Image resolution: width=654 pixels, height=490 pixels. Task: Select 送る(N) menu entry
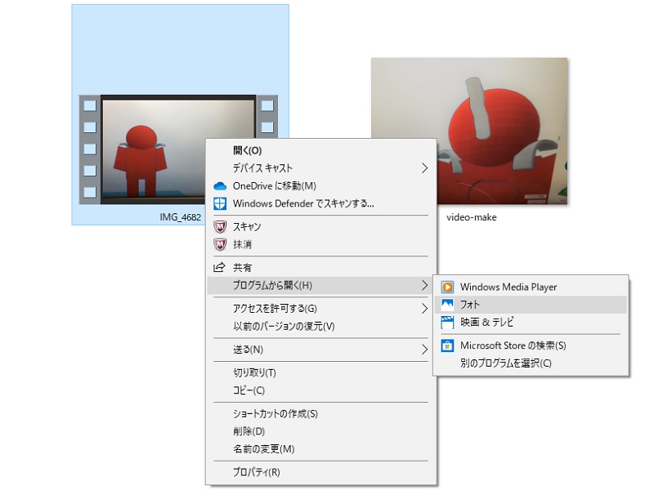[x=321, y=350]
